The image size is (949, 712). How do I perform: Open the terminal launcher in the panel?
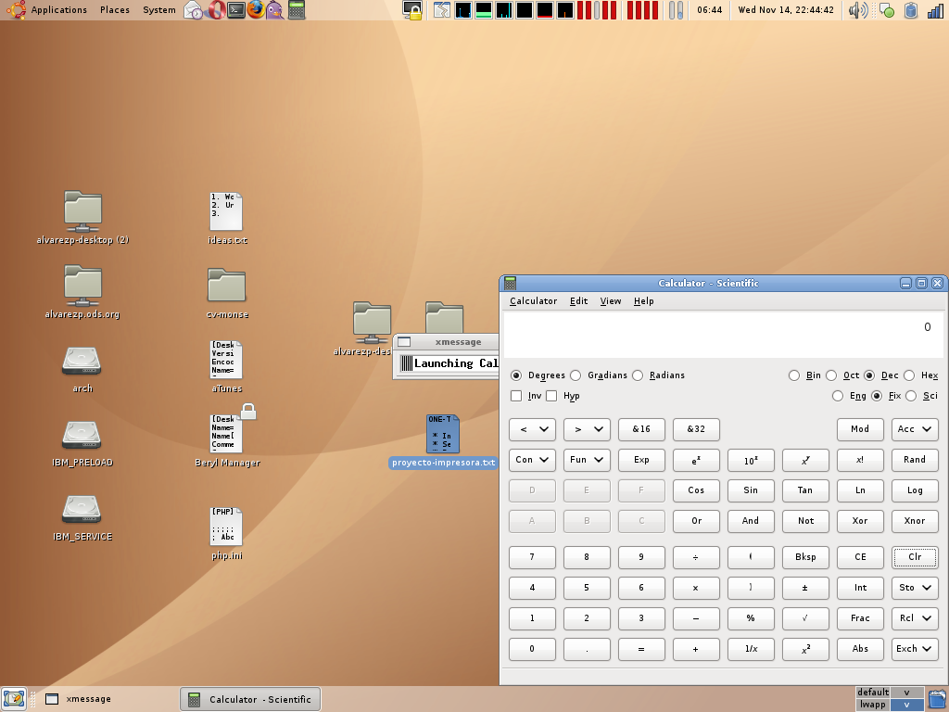coord(236,10)
